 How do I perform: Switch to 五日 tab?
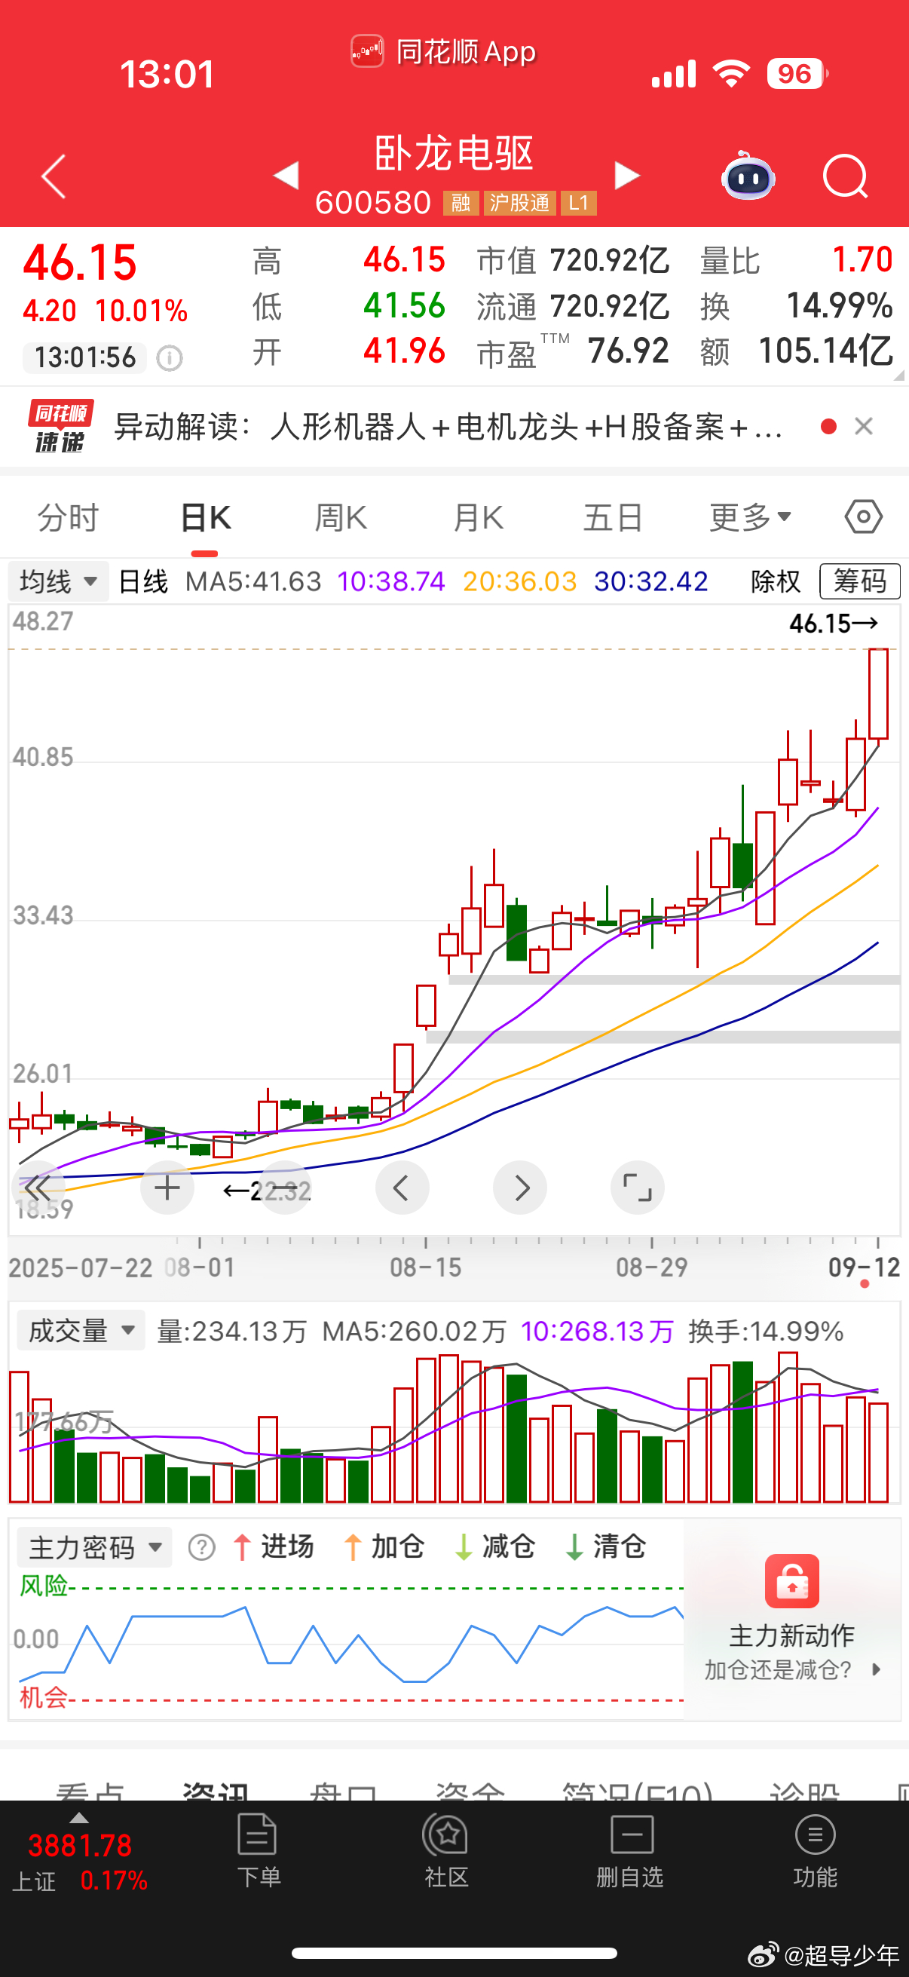point(613,517)
